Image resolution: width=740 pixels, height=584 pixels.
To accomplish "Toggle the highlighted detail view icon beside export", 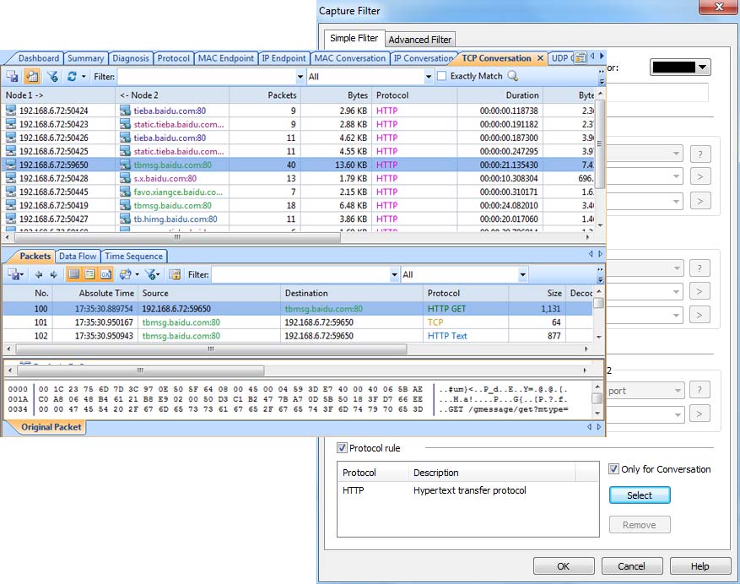I will pos(33,76).
